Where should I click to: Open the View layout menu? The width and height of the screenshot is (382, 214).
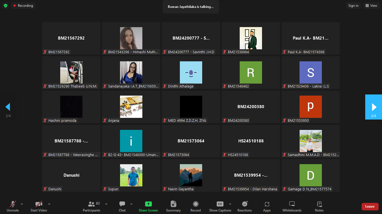371,6
